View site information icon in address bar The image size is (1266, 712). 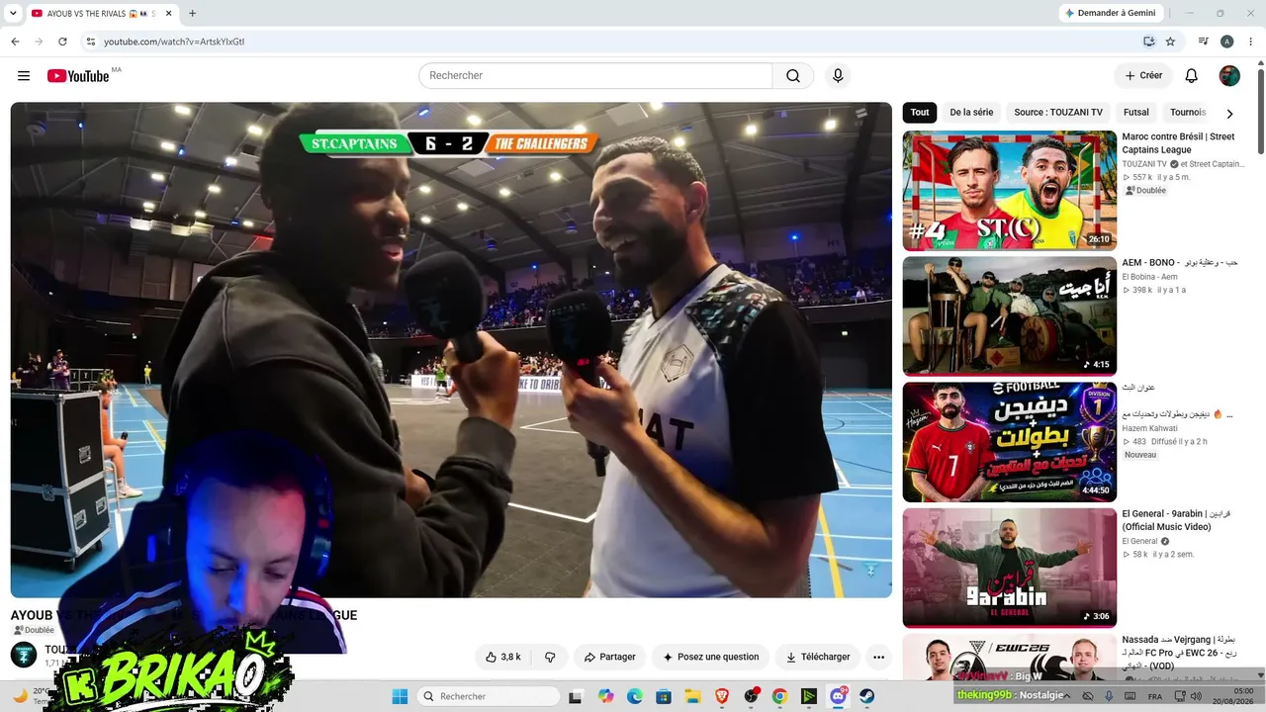click(90, 42)
